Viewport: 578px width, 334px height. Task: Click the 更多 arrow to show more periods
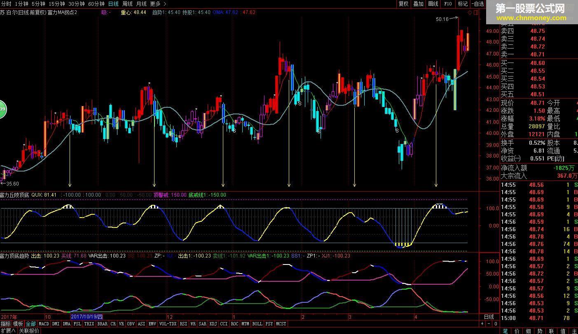[165, 4]
